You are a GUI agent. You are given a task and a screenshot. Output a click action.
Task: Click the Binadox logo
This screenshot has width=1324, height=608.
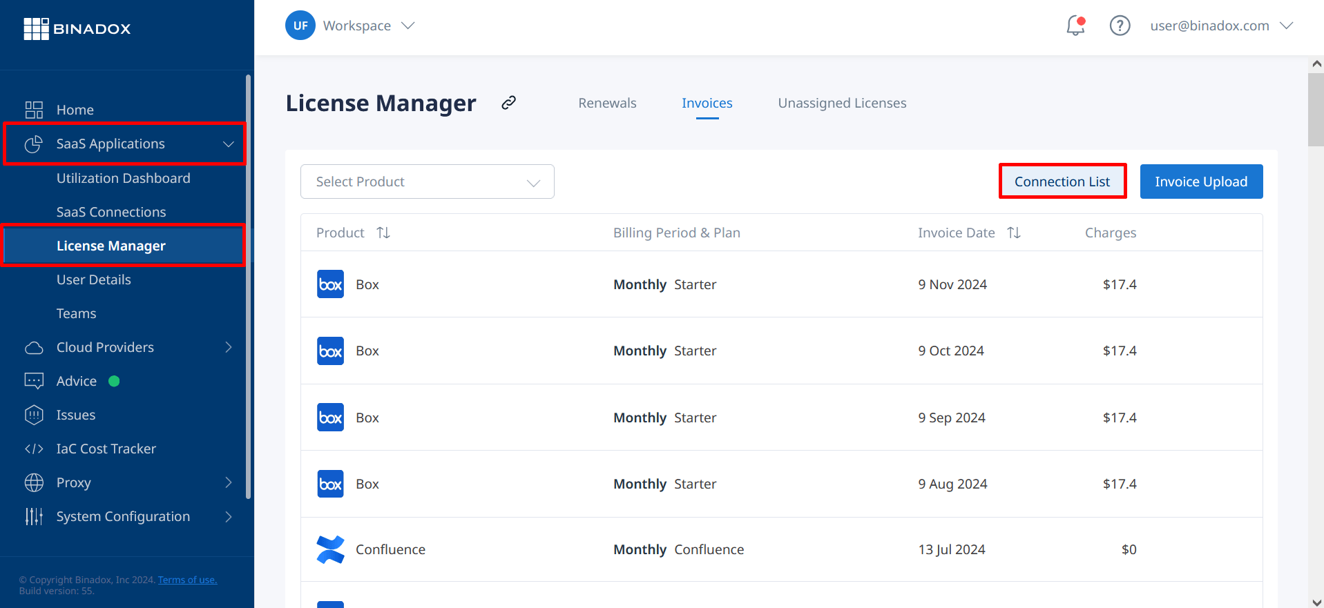pos(77,29)
